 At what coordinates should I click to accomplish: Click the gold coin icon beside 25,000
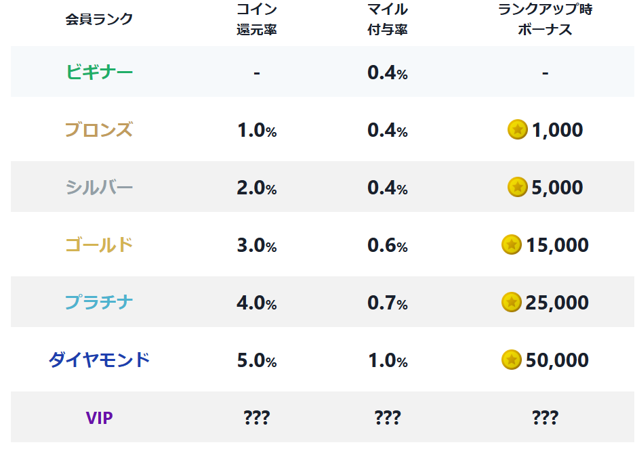click(512, 303)
